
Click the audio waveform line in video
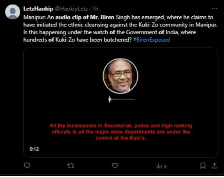pos(121,99)
